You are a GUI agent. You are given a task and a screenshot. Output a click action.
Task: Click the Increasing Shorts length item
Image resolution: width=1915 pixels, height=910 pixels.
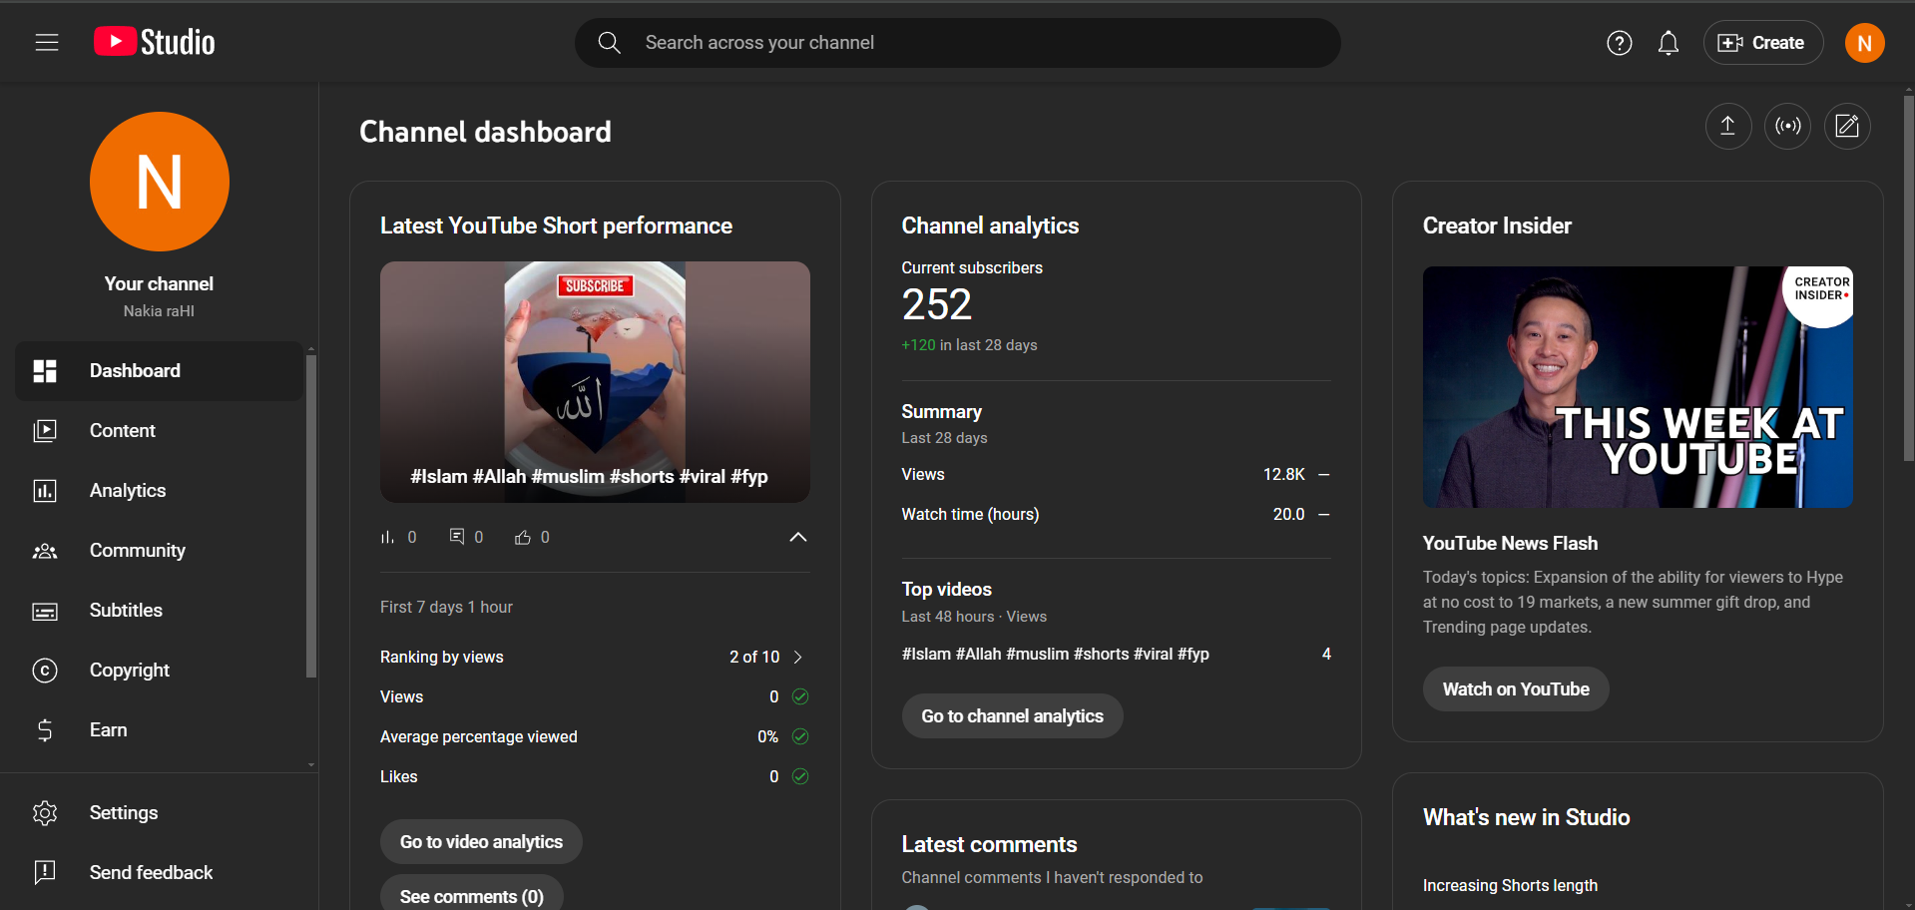coord(1510,886)
